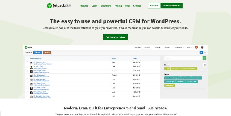Screen dimensions: 231x116
Task: Apply the Customer filter chip
Action: [x=175, y=69]
